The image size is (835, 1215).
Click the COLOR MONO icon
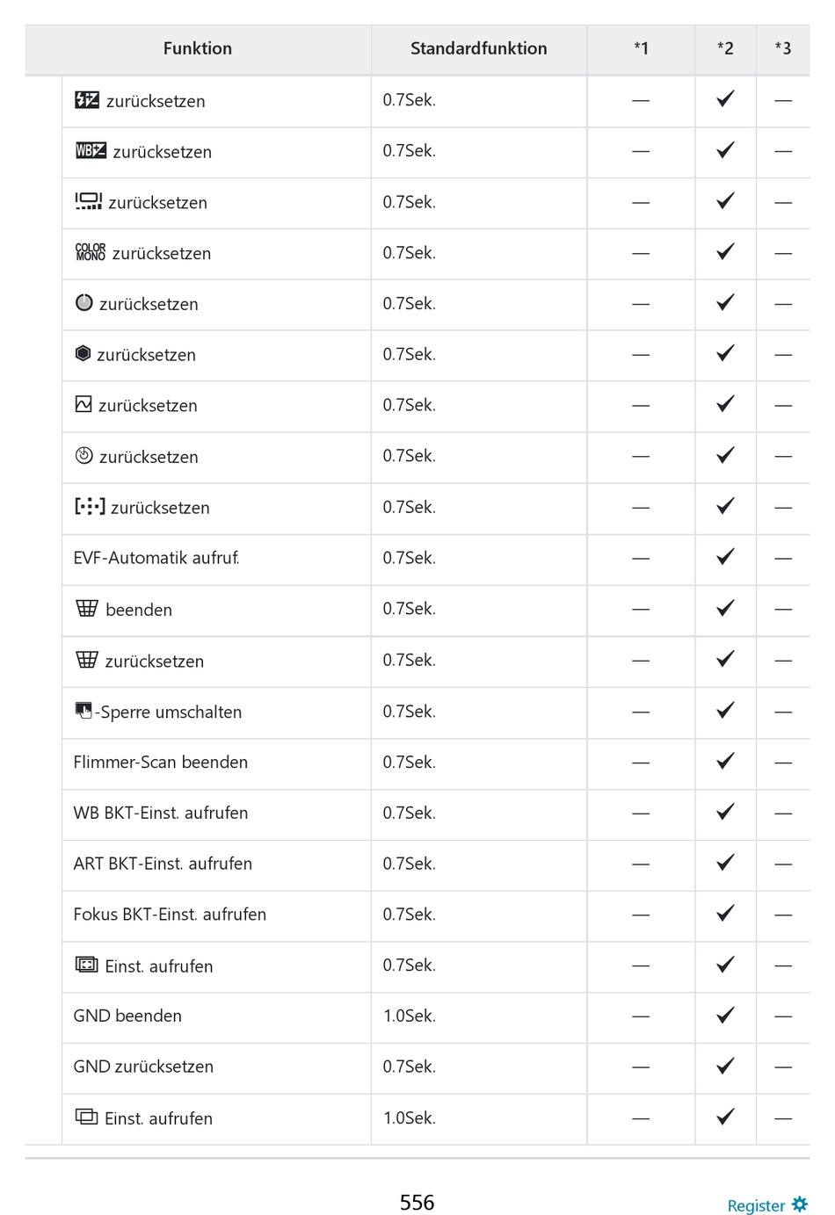[90, 253]
